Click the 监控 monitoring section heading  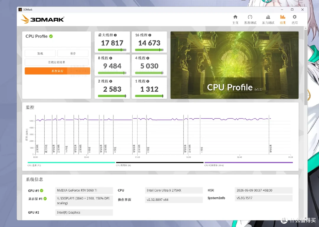[30, 107]
